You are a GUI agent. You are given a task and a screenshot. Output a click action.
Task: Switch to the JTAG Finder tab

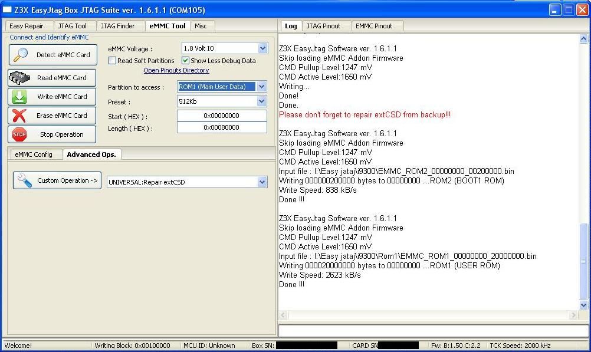click(x=117, y=26)
